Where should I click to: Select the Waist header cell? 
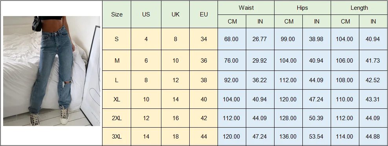click(x=246, y=8)
